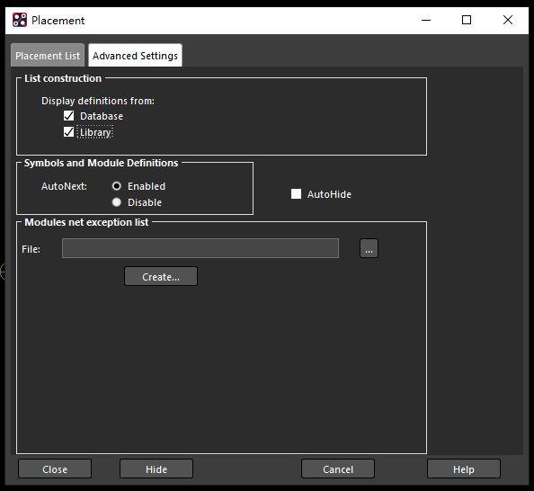This screenshot has height=491, width=534.
Task: Click the File path input field
Action: point(200,248)
